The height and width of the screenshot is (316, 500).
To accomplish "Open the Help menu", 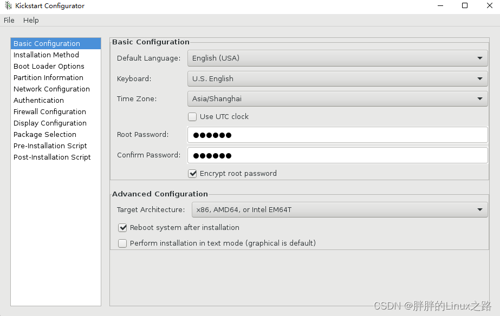I will [x=31, y=20].
